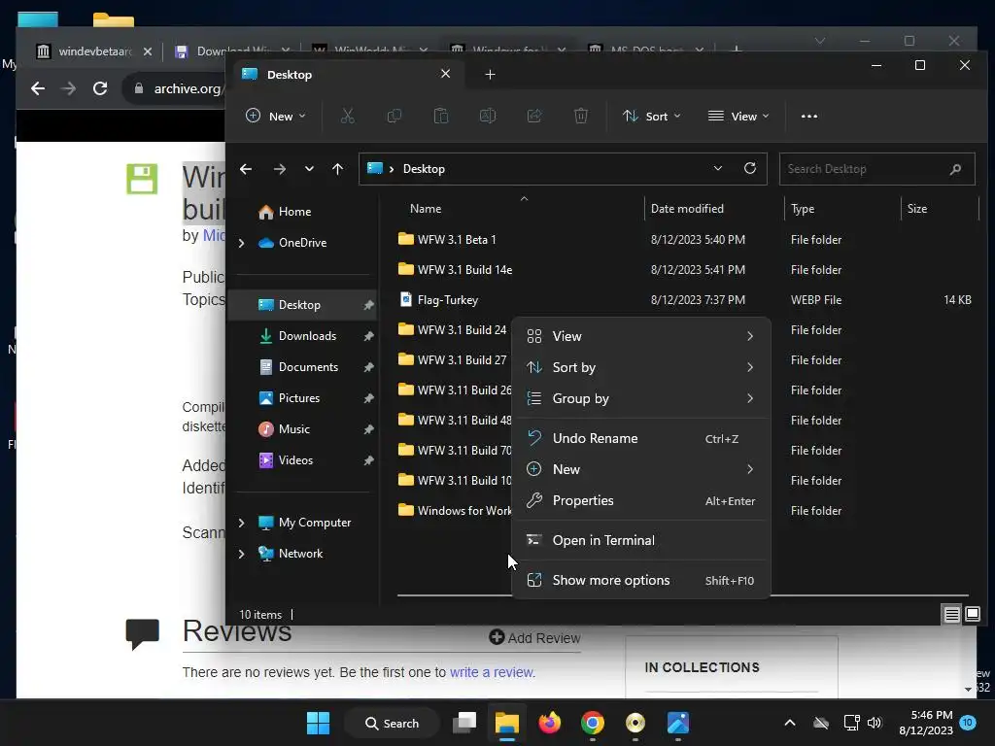
Task: Click the Cut icon in Explorer toolbar
Action: click(x=347, y=117)
